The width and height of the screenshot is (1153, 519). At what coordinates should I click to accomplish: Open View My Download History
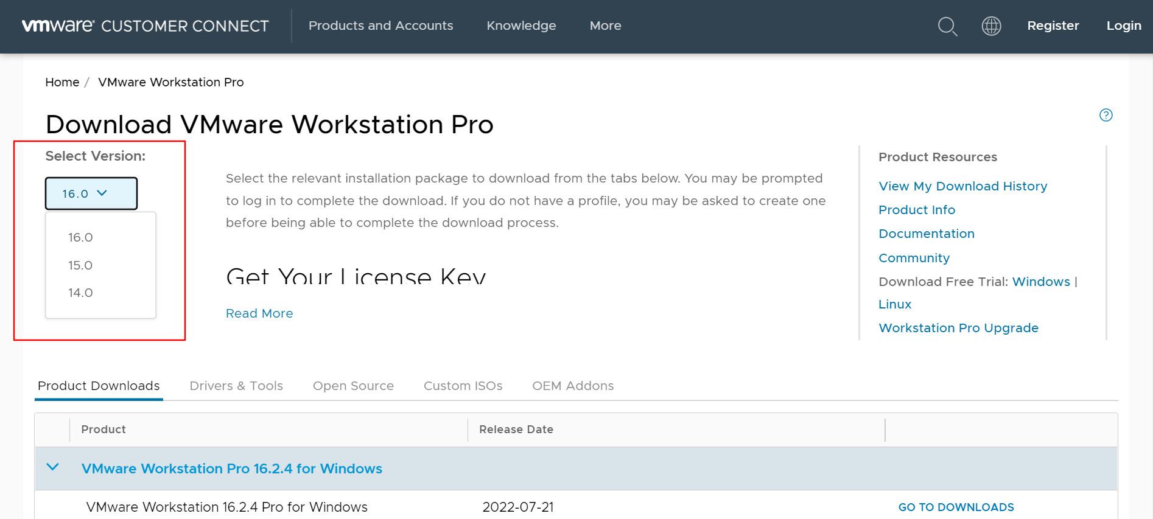pos(962,186)
